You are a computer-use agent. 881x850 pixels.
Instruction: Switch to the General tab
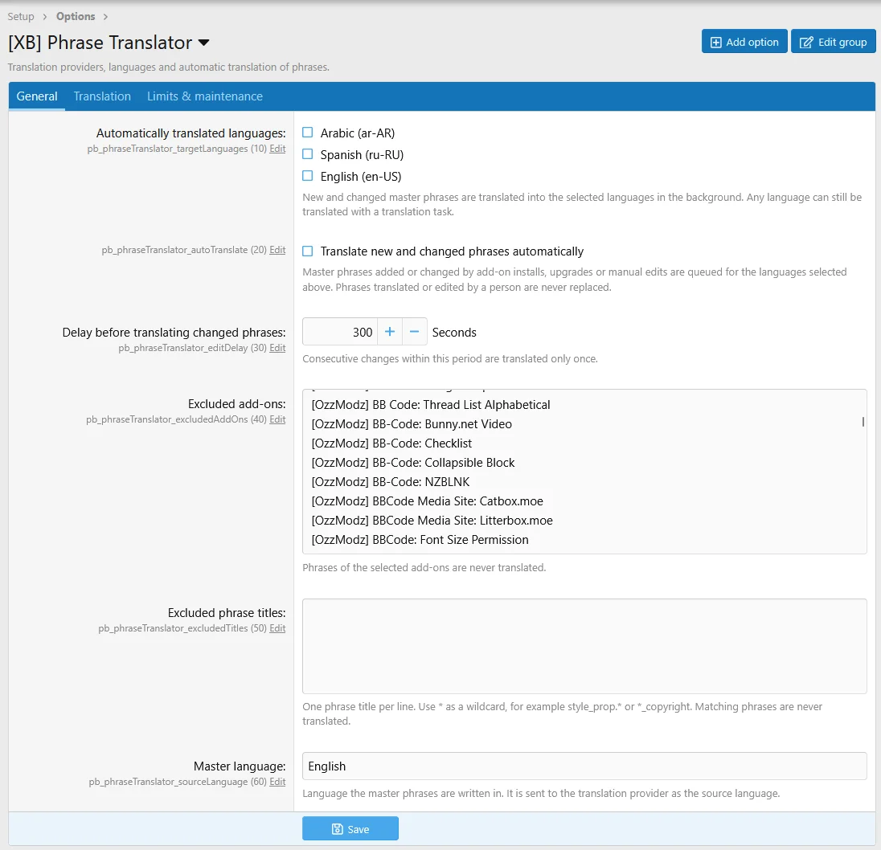coord(36,96)
